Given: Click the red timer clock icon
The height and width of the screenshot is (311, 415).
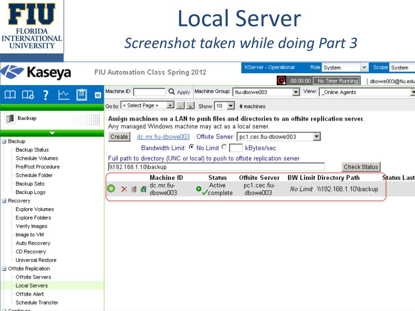Looking at the screenshot, I should point(281,81).
